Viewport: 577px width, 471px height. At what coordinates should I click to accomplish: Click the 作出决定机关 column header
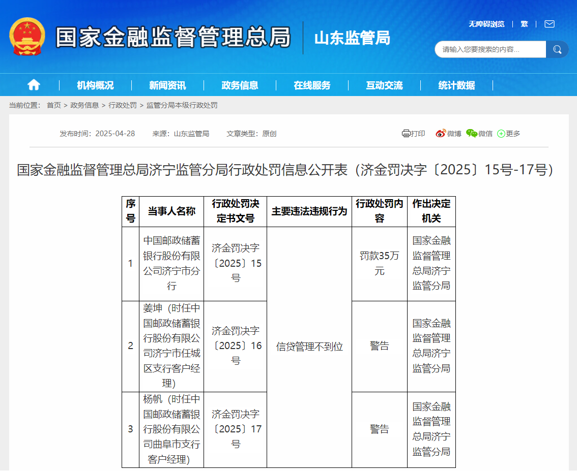pos(431,211)
